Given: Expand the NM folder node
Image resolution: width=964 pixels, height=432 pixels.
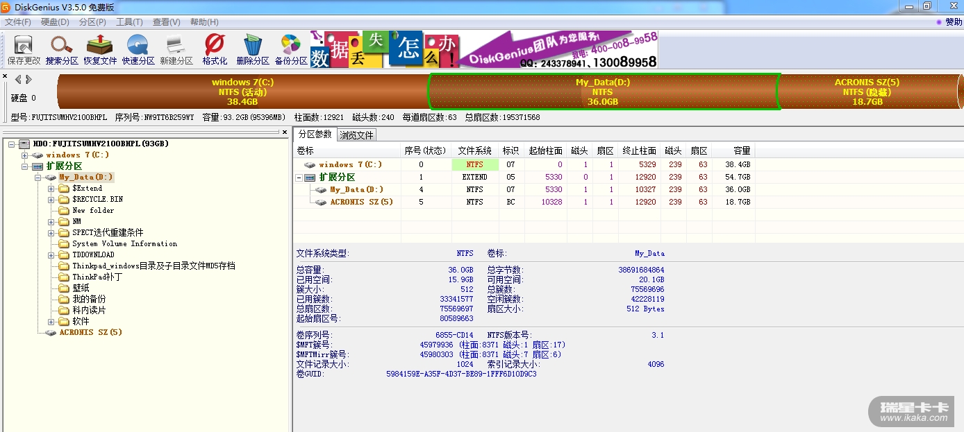Looking at the screenshot, I should point(51,222).
